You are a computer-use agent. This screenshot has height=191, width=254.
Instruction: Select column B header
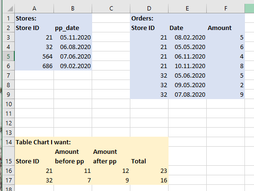tap(73, 9)
